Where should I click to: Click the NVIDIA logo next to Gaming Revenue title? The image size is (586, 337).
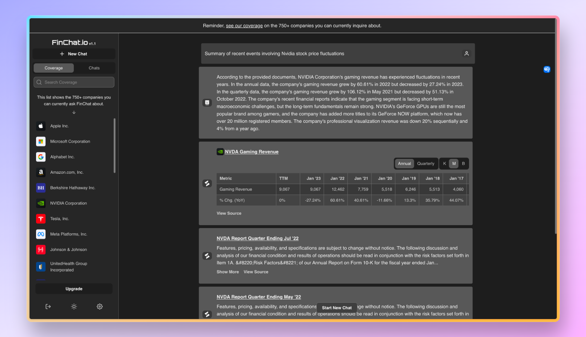220,152
